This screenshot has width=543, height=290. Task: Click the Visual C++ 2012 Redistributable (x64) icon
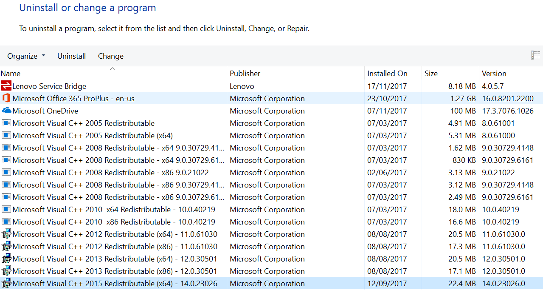tap(6, 234)
